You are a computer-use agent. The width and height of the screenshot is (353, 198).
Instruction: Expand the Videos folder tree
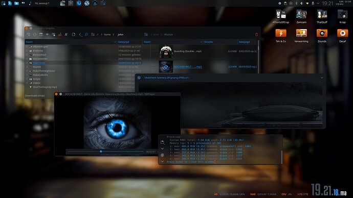[x=27, y=83]
